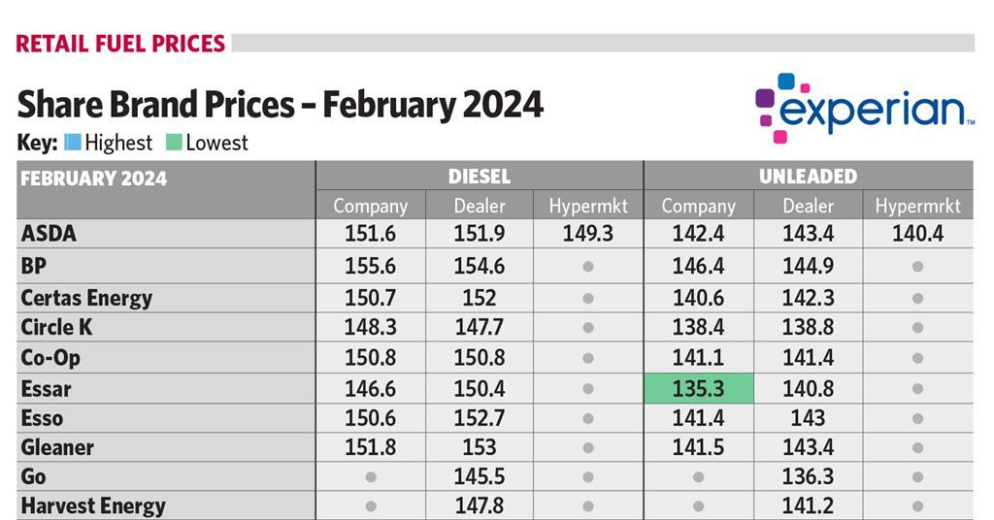Image resolution: width=994 pixels, height=520 pixels.
Task: Click Go unleaded dealer price 136.3
Action: tap(808, 477)
